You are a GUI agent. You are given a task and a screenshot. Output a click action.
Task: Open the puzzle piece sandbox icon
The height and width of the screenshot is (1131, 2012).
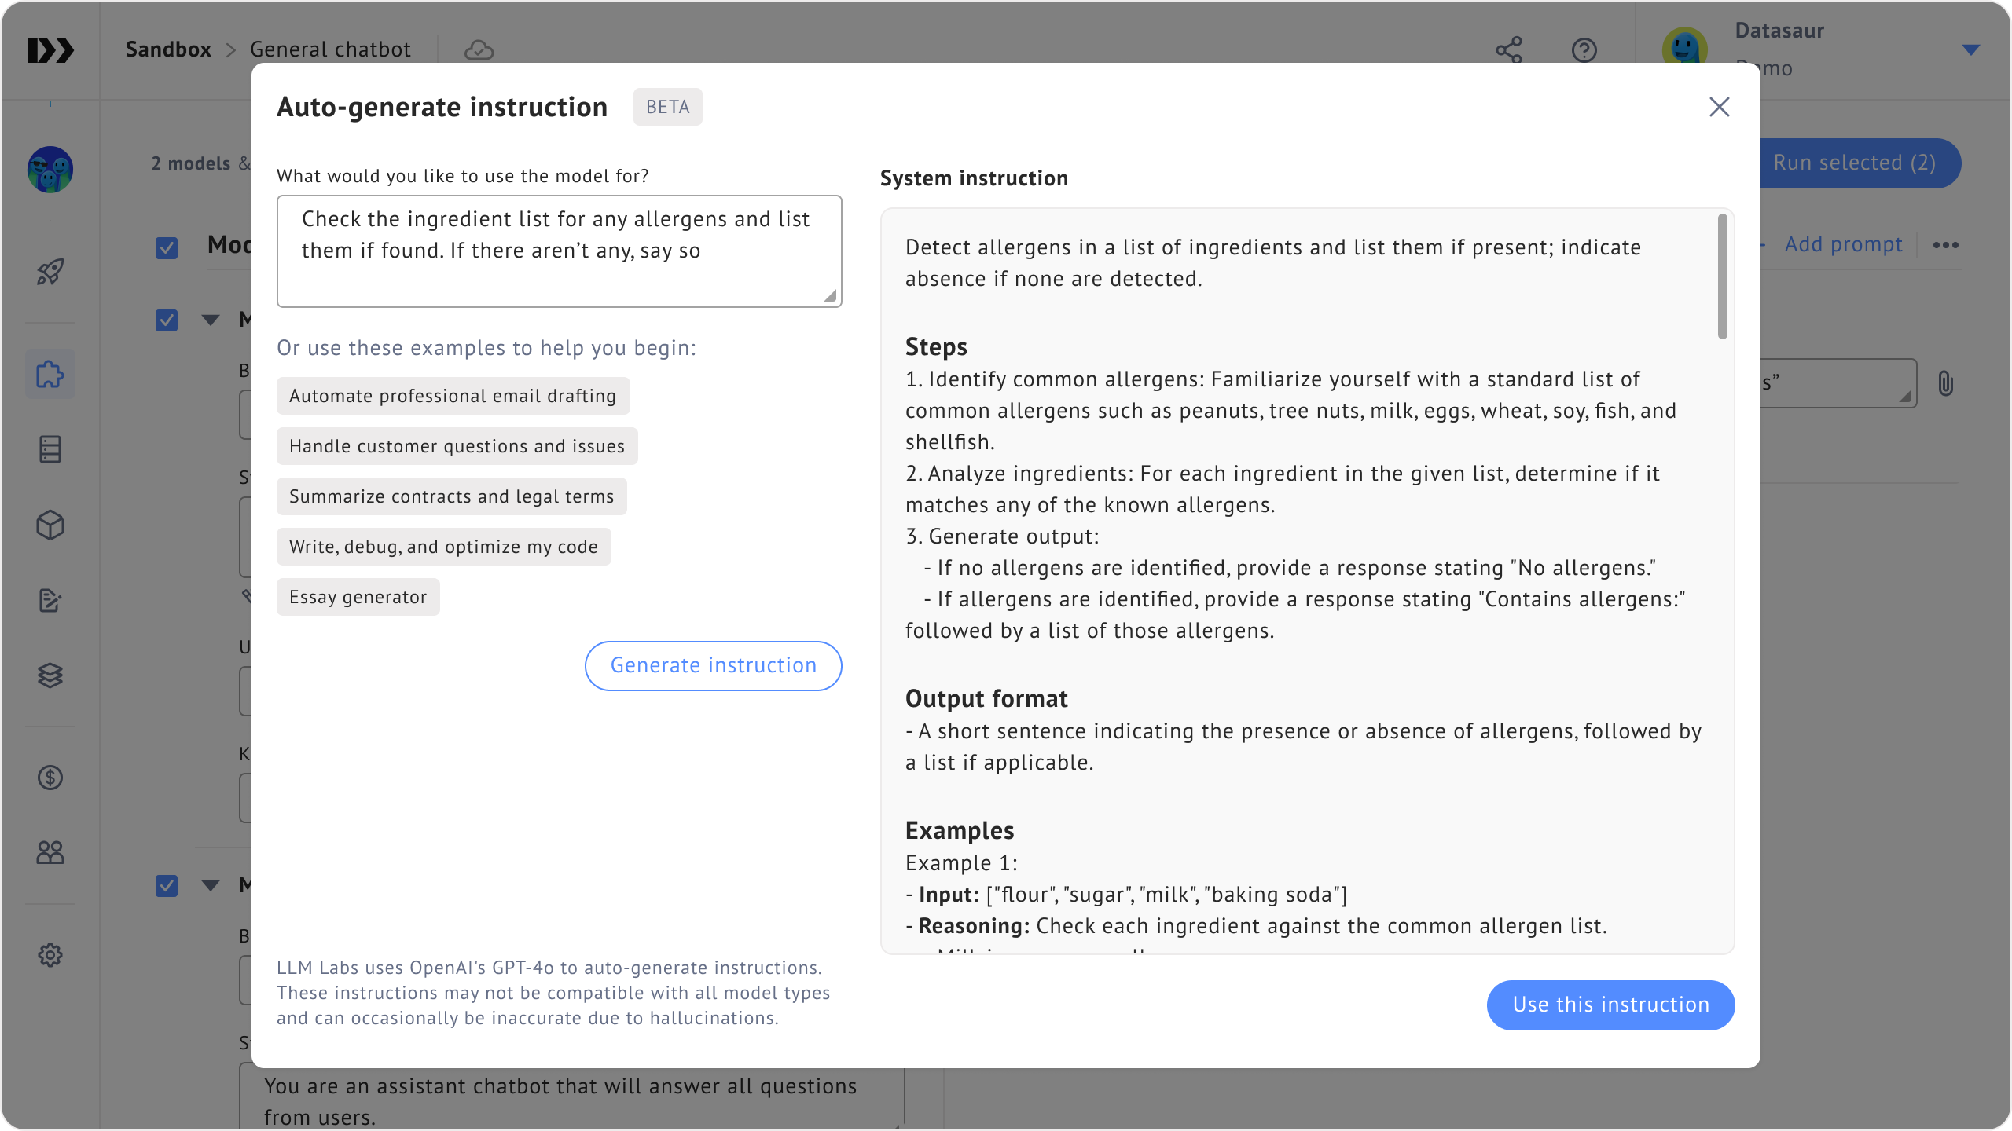pos(50,374)
